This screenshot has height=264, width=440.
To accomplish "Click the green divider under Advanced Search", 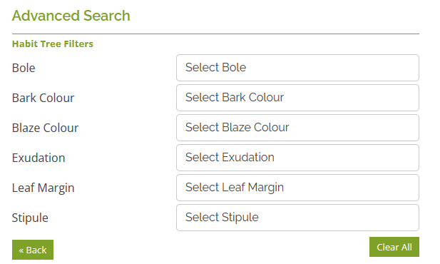I will tap(215, 34).
